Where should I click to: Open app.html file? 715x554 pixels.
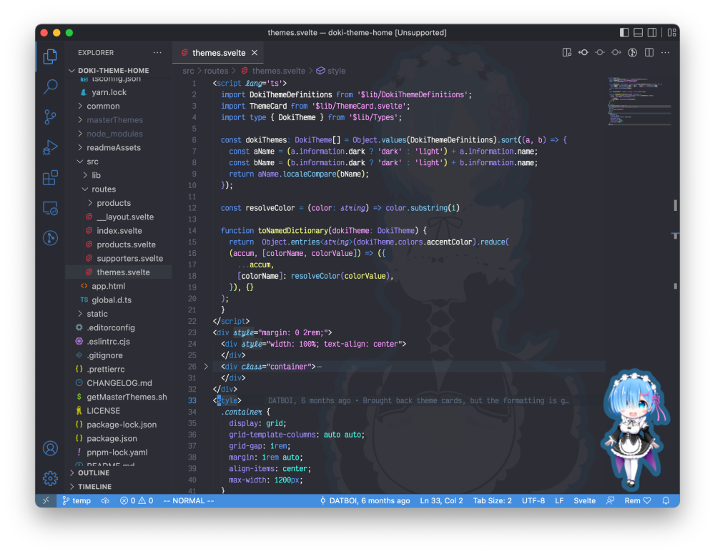click(x=119, y=286)
